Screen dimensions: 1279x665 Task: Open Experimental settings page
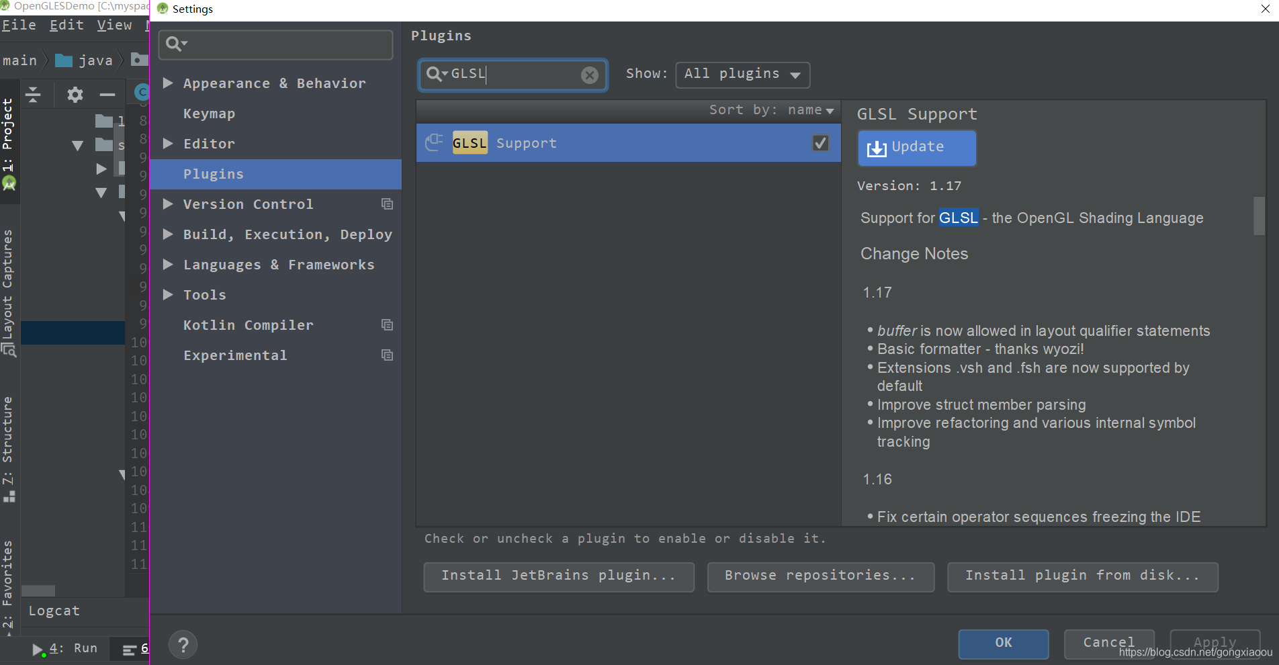(x=235, y=355)
